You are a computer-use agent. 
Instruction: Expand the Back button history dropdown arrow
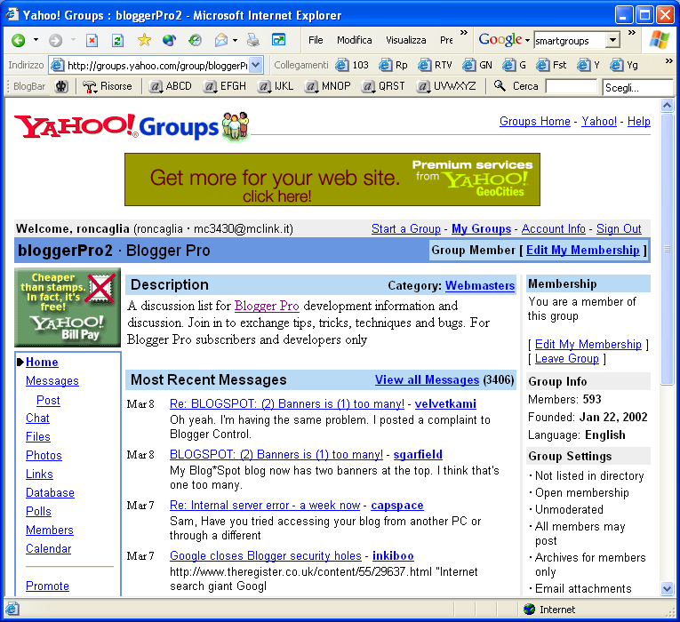coord(36,40)
